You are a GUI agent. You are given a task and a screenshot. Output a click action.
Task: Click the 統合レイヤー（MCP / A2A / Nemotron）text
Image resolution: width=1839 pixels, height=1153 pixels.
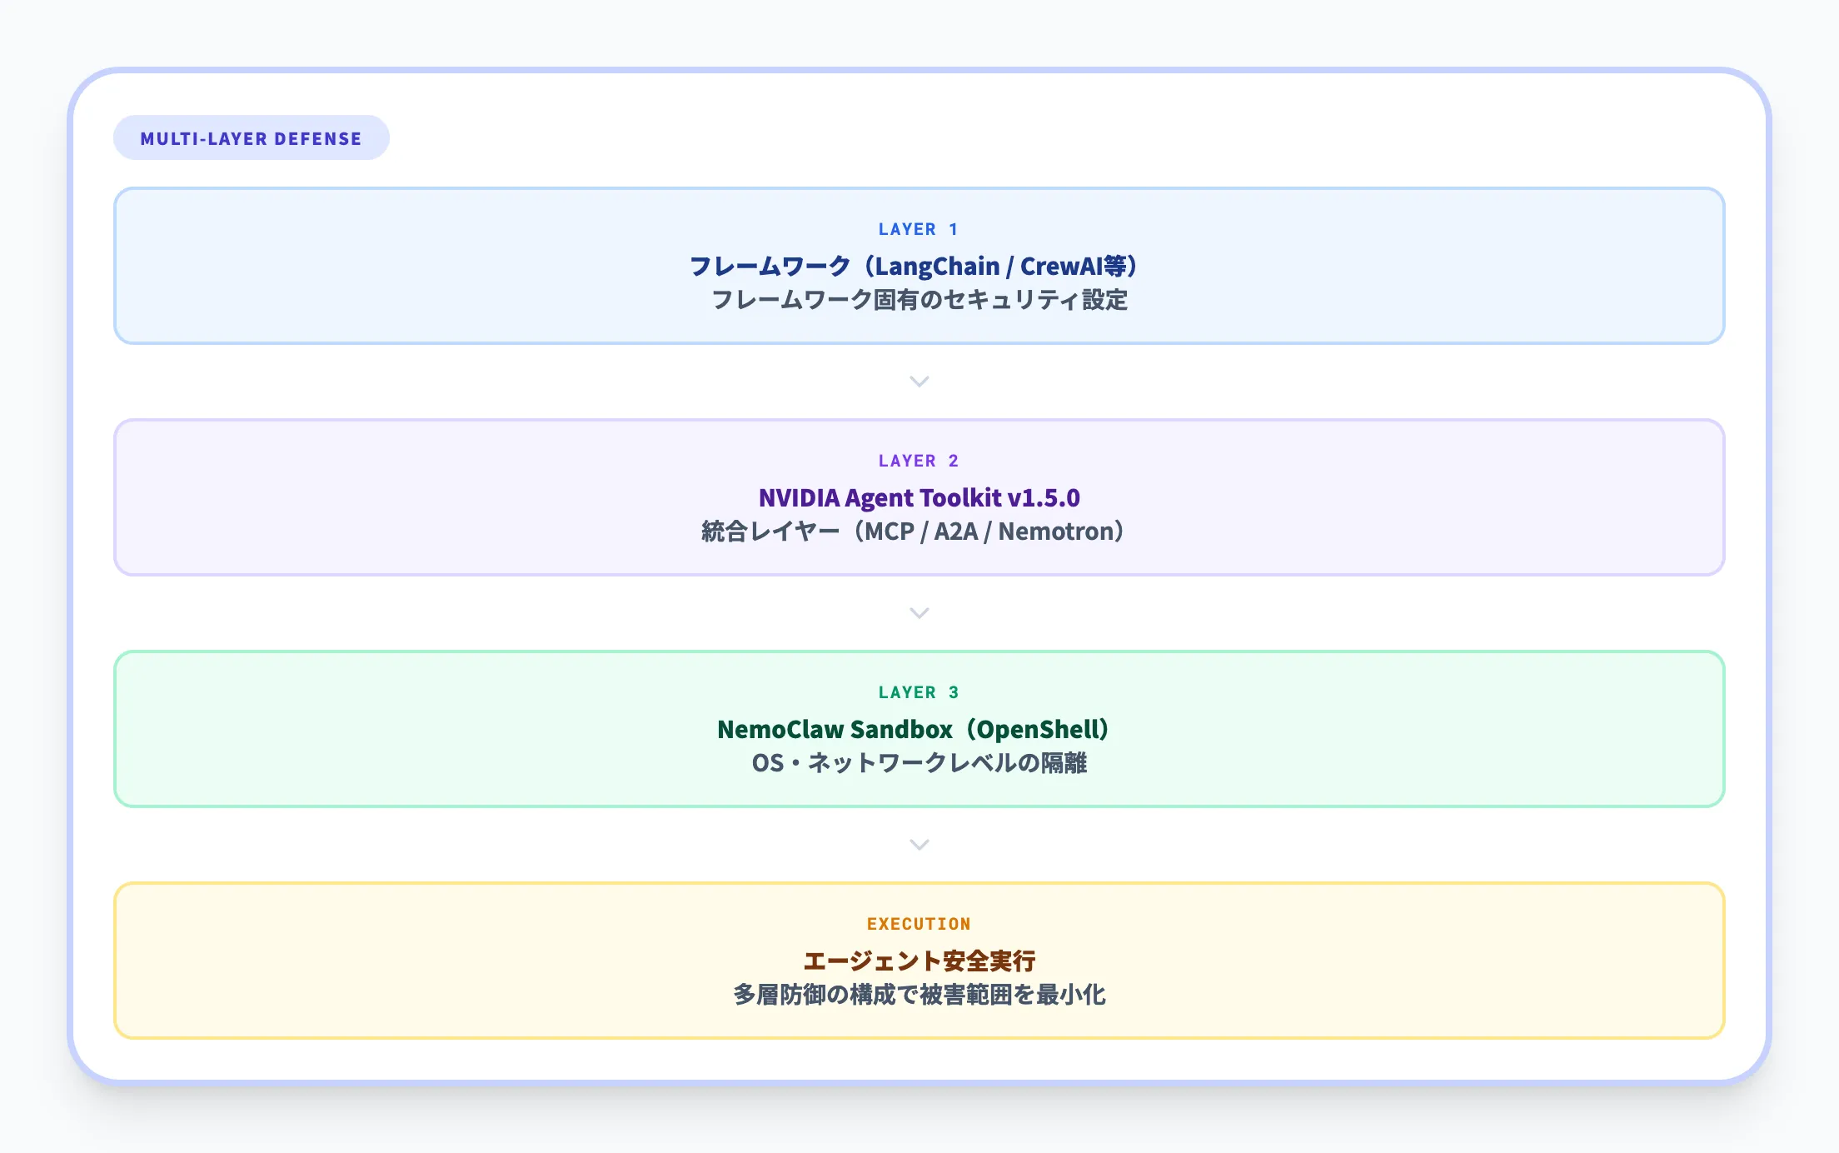point(913,532)
